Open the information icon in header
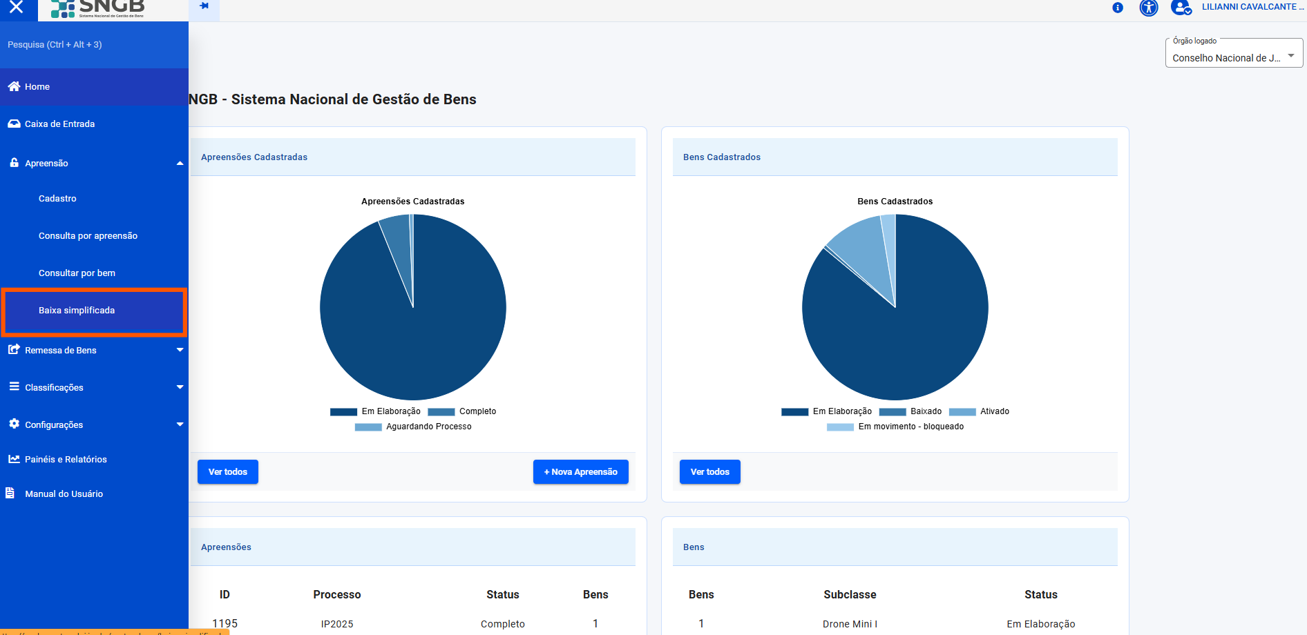The width and height of the screenshot is (1307, 635). point(1117,8)
